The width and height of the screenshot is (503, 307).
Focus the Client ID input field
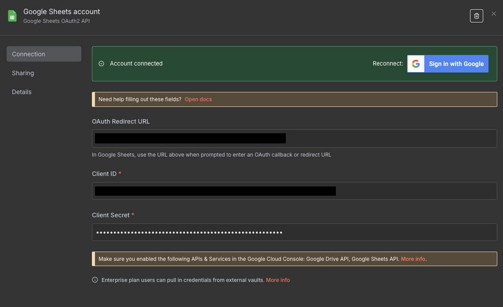(x=294, y=190)
